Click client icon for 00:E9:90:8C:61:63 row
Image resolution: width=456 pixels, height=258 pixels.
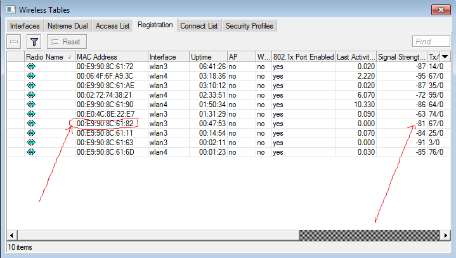click(31, 143)
